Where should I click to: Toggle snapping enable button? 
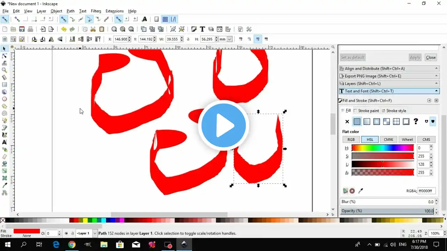(x=5, y=19)
